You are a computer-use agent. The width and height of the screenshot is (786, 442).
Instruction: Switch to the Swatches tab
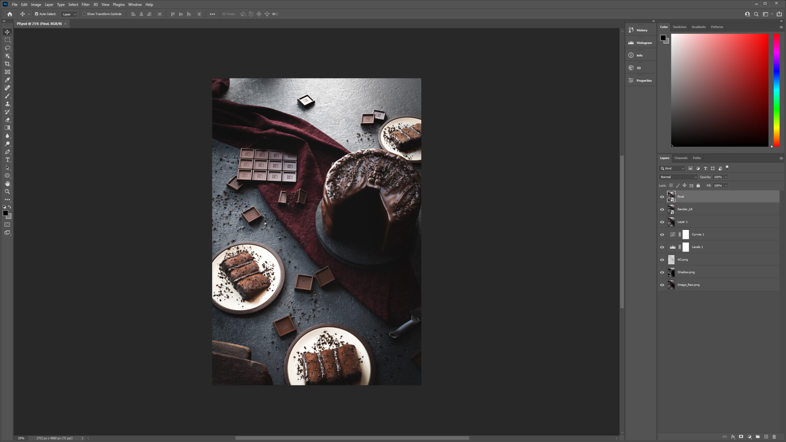coord(679,27)
